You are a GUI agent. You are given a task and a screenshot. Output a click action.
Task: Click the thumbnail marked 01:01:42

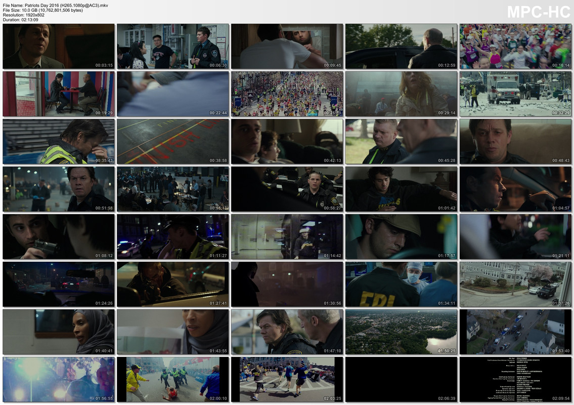[x=401, y=189]
